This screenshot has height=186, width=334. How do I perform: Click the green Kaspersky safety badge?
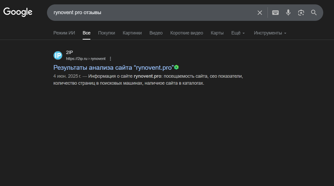(176, 67)
